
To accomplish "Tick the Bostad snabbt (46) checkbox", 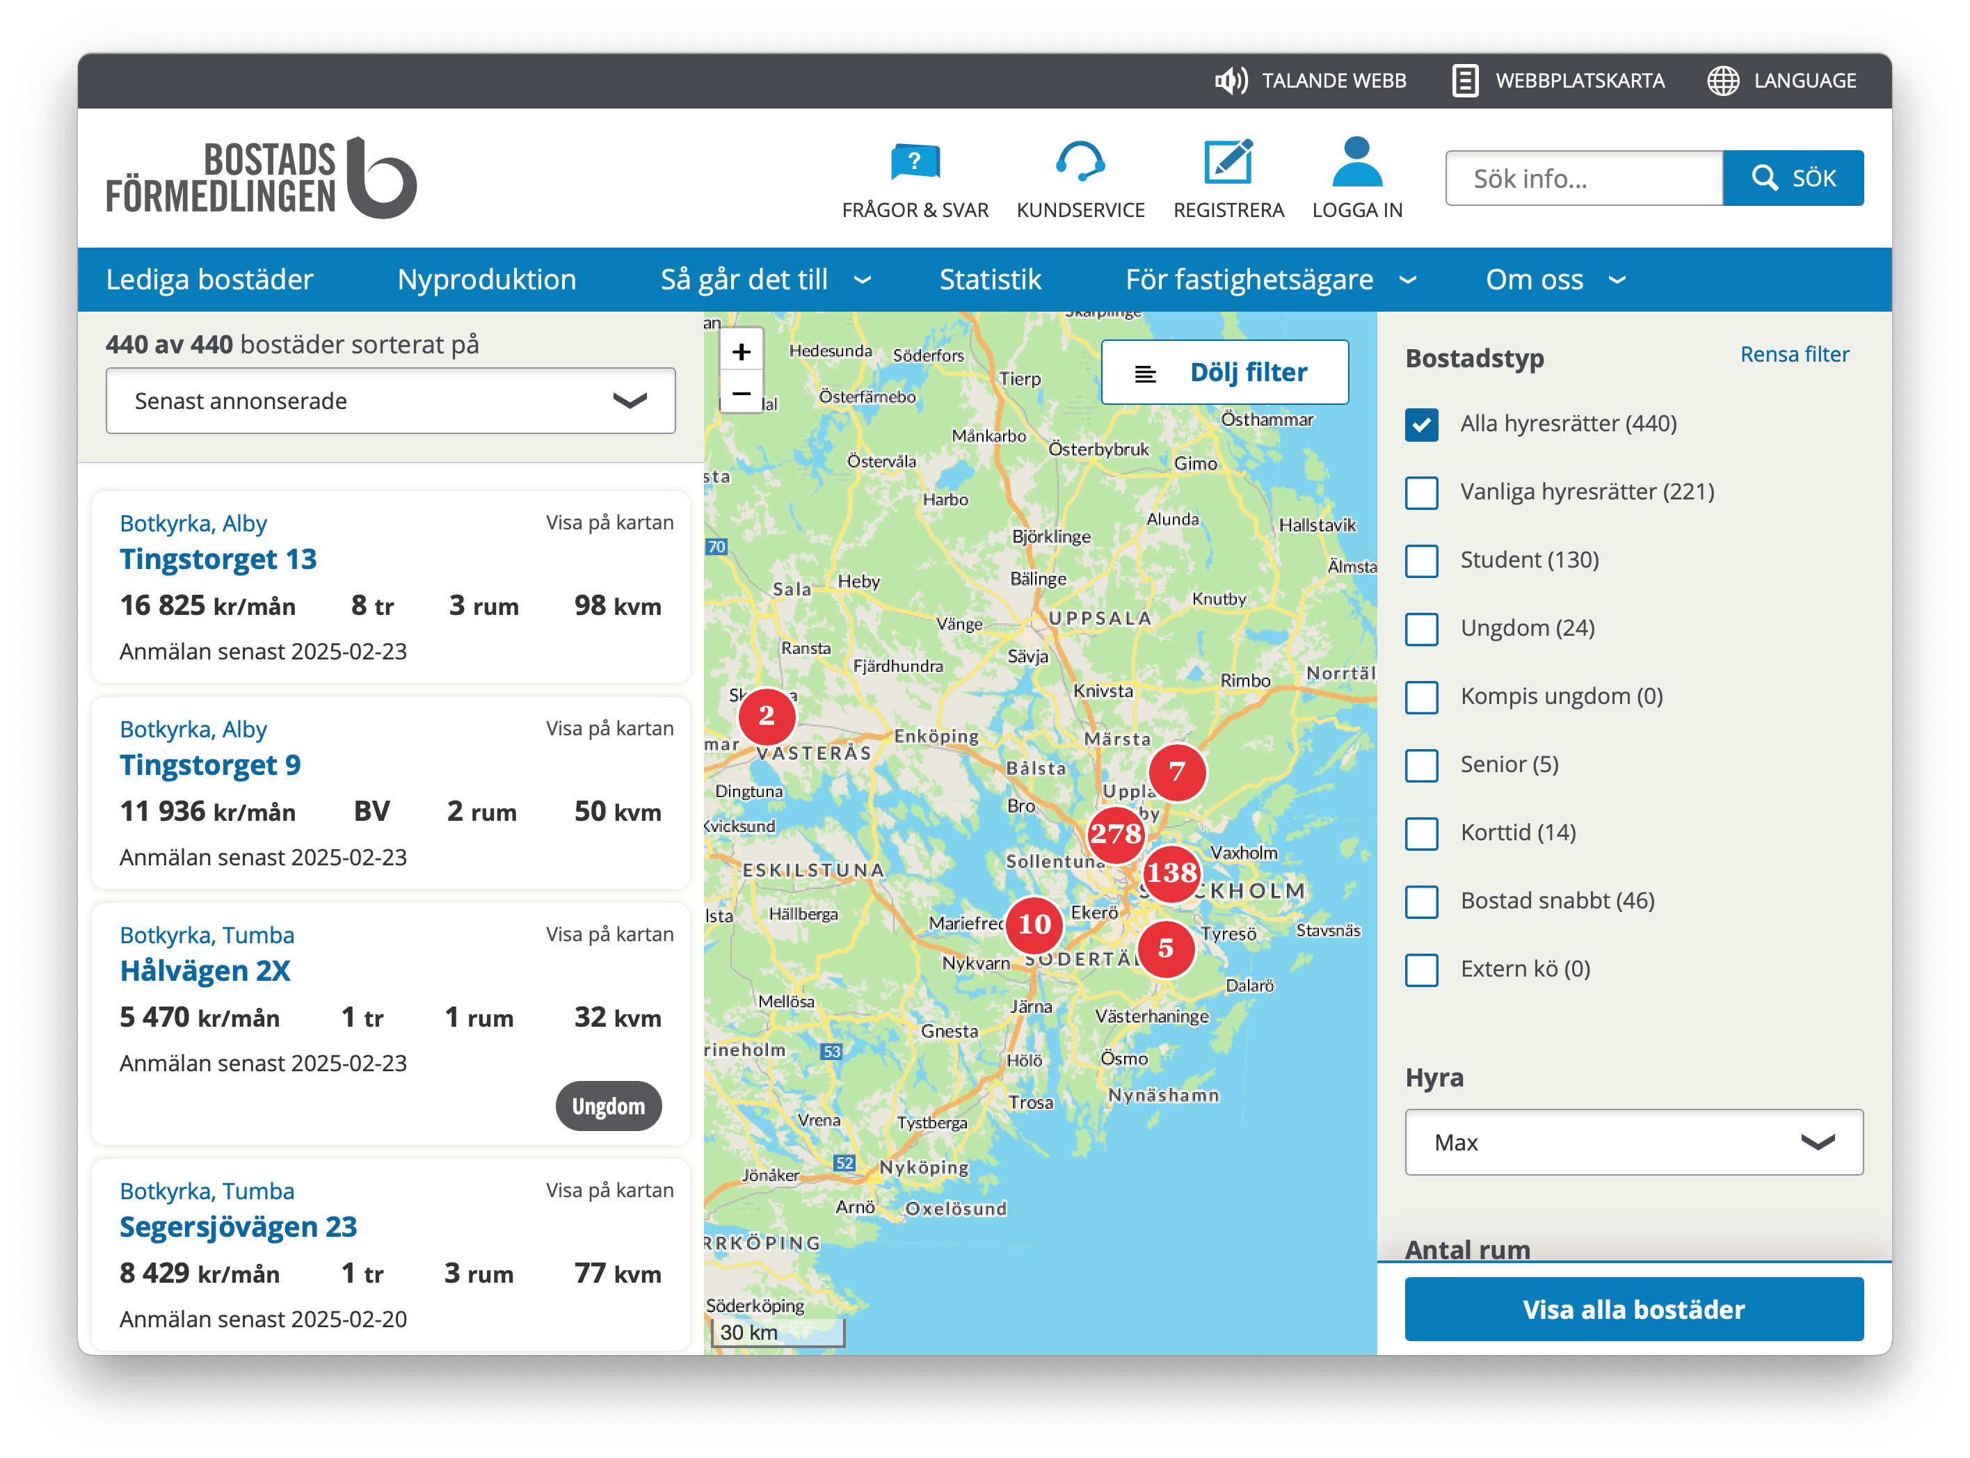I will tap(1421, 901).
